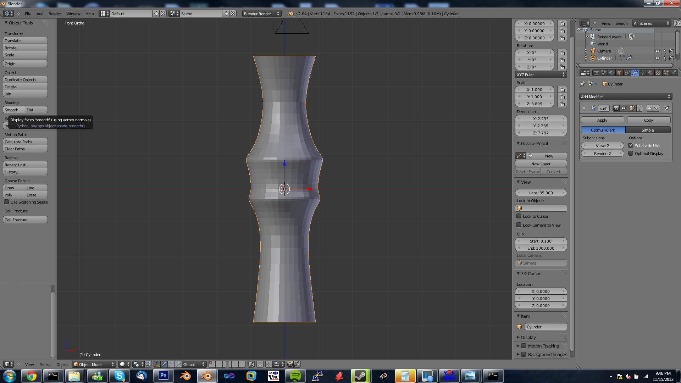Click the Lens 35.000 value slider
The width and height of the screenshot is (681, 383).
[541, 193]
